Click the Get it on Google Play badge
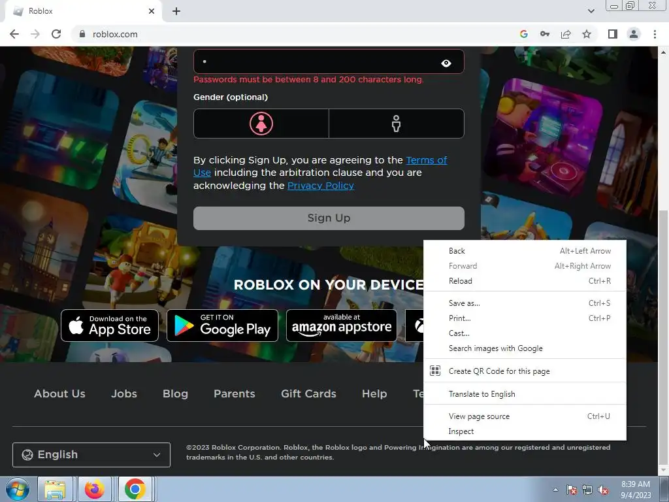This screenshot has height=502, width=669. tap(222, 326)
